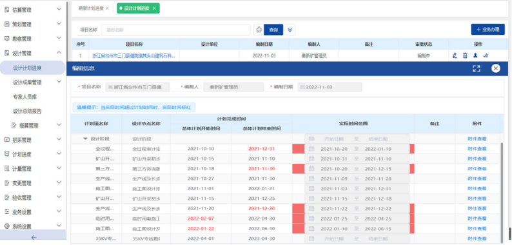Viewport: 512px width, 245px height.
Task: Click calendar icon in the 2022-01-25 至 2022-04-25 range
Action: [311, 219]
